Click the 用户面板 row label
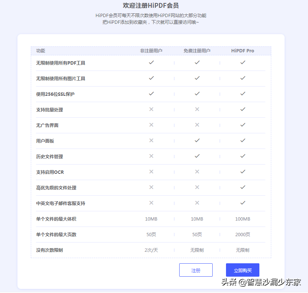The height and width of the screenshot is (293, 308). coord(45,141)
